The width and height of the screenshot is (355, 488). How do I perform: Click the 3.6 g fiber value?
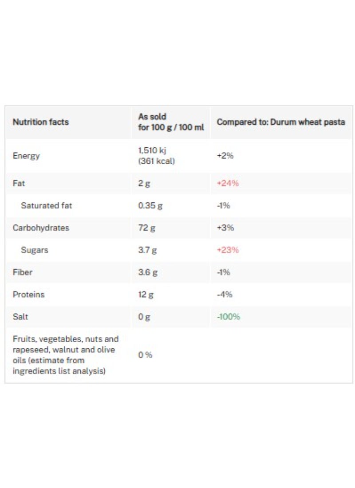pyautogui.click(x=147, y=272)
